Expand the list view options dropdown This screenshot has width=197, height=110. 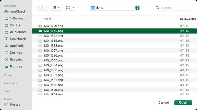coord(56,8)
